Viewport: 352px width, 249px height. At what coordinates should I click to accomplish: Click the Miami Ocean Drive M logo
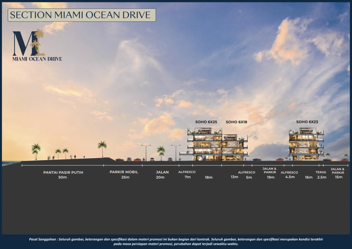[x=29, y=43]
